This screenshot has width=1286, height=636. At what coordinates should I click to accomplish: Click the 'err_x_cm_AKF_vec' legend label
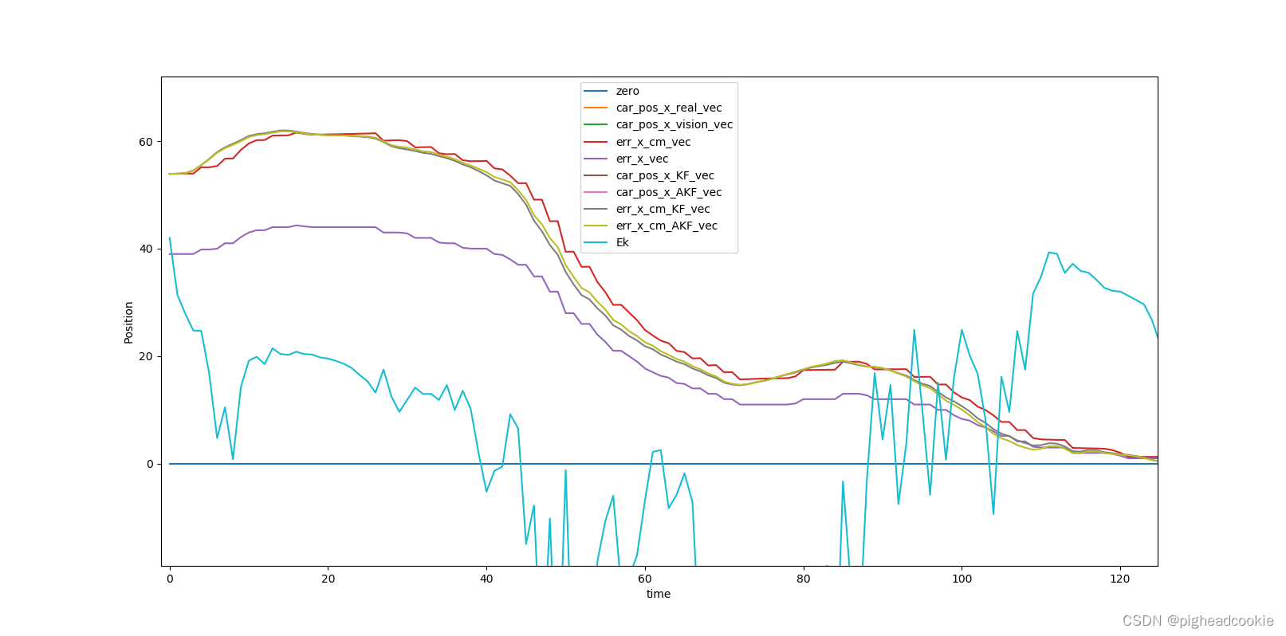tap(667, 226)
